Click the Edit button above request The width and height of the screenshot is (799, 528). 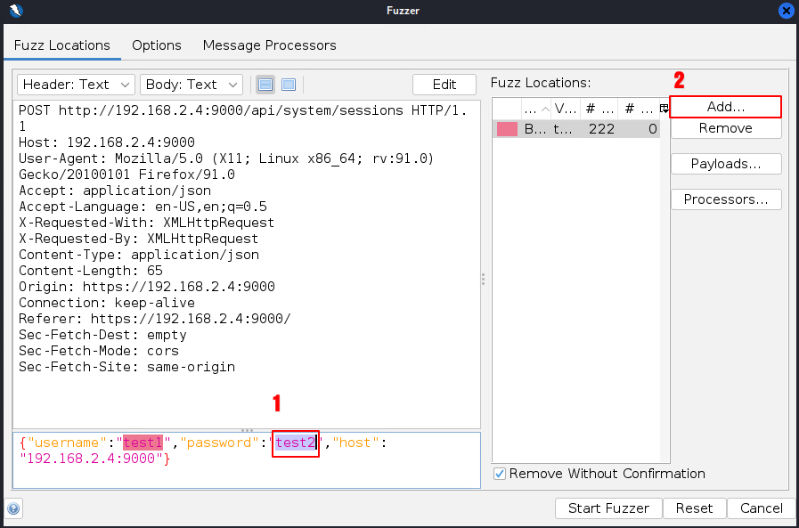(x=444, y=85)
